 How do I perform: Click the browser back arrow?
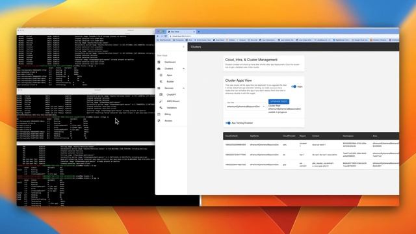pos(158,36)
